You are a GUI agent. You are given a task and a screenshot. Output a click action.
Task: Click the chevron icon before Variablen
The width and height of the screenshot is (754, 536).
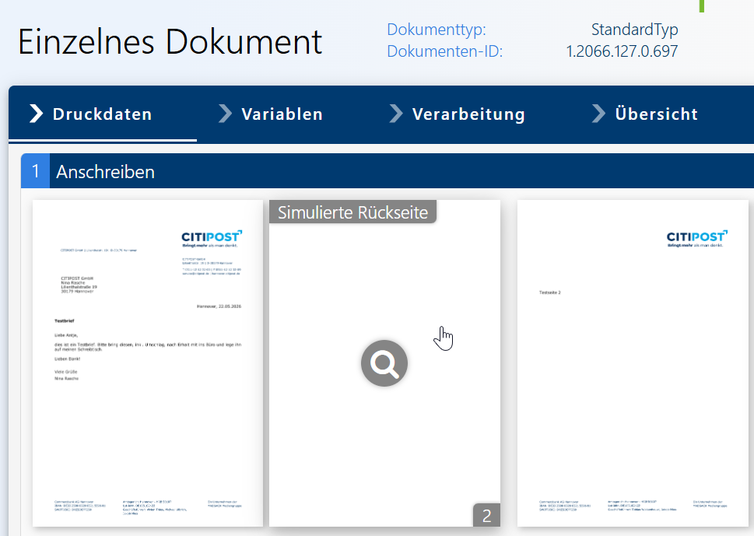tap(225, 114)
